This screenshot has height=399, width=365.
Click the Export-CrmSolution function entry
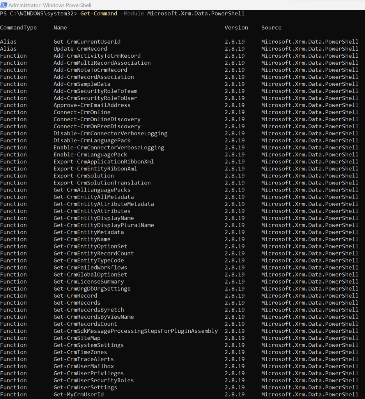point(83,176)
